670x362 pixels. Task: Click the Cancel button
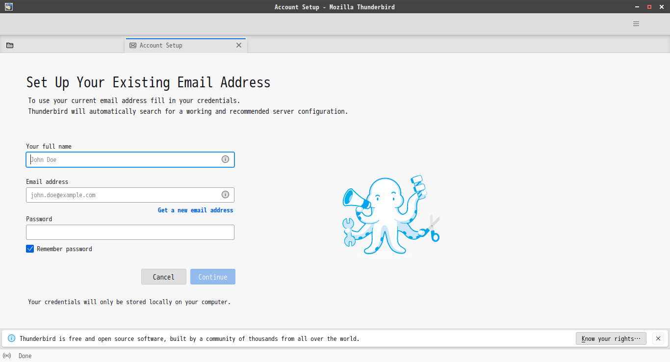tap(164, 277)
